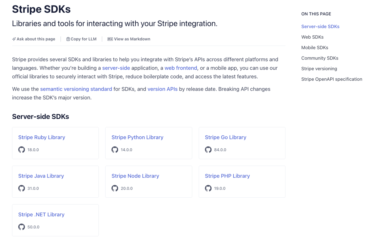Select Server-side SDKs in the page navigation

pos(320,26)
